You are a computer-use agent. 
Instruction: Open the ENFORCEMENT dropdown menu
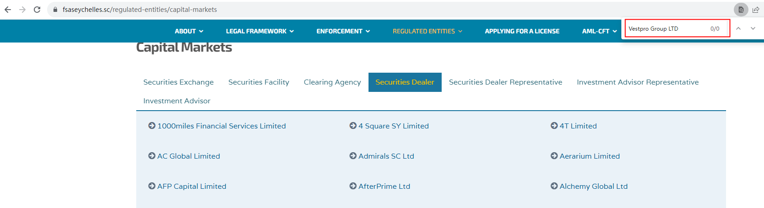pos(343,31)
